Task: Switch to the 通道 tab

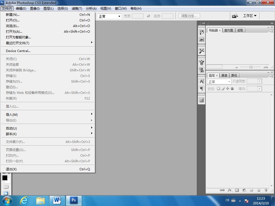Action: tap(224, 75)
